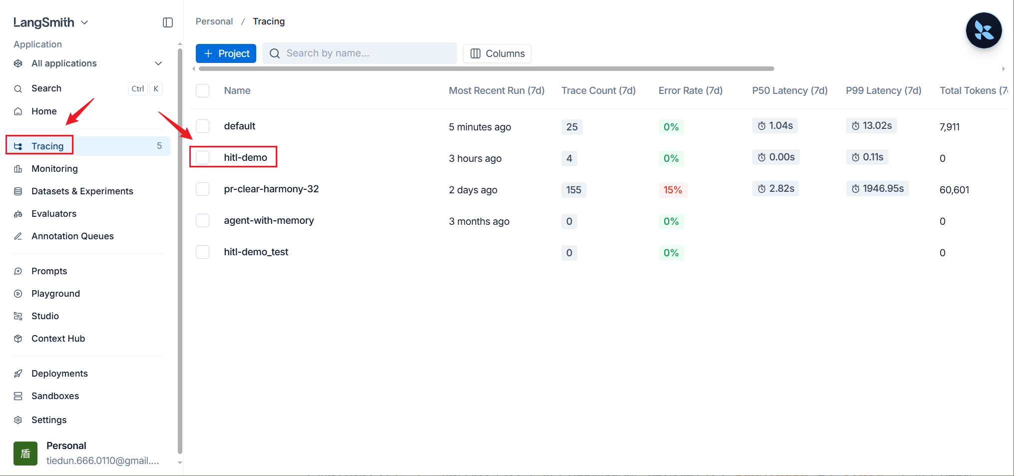Open the Playground page
Viewport: 1014px width, 476px height.
click(x=55, y=294)
